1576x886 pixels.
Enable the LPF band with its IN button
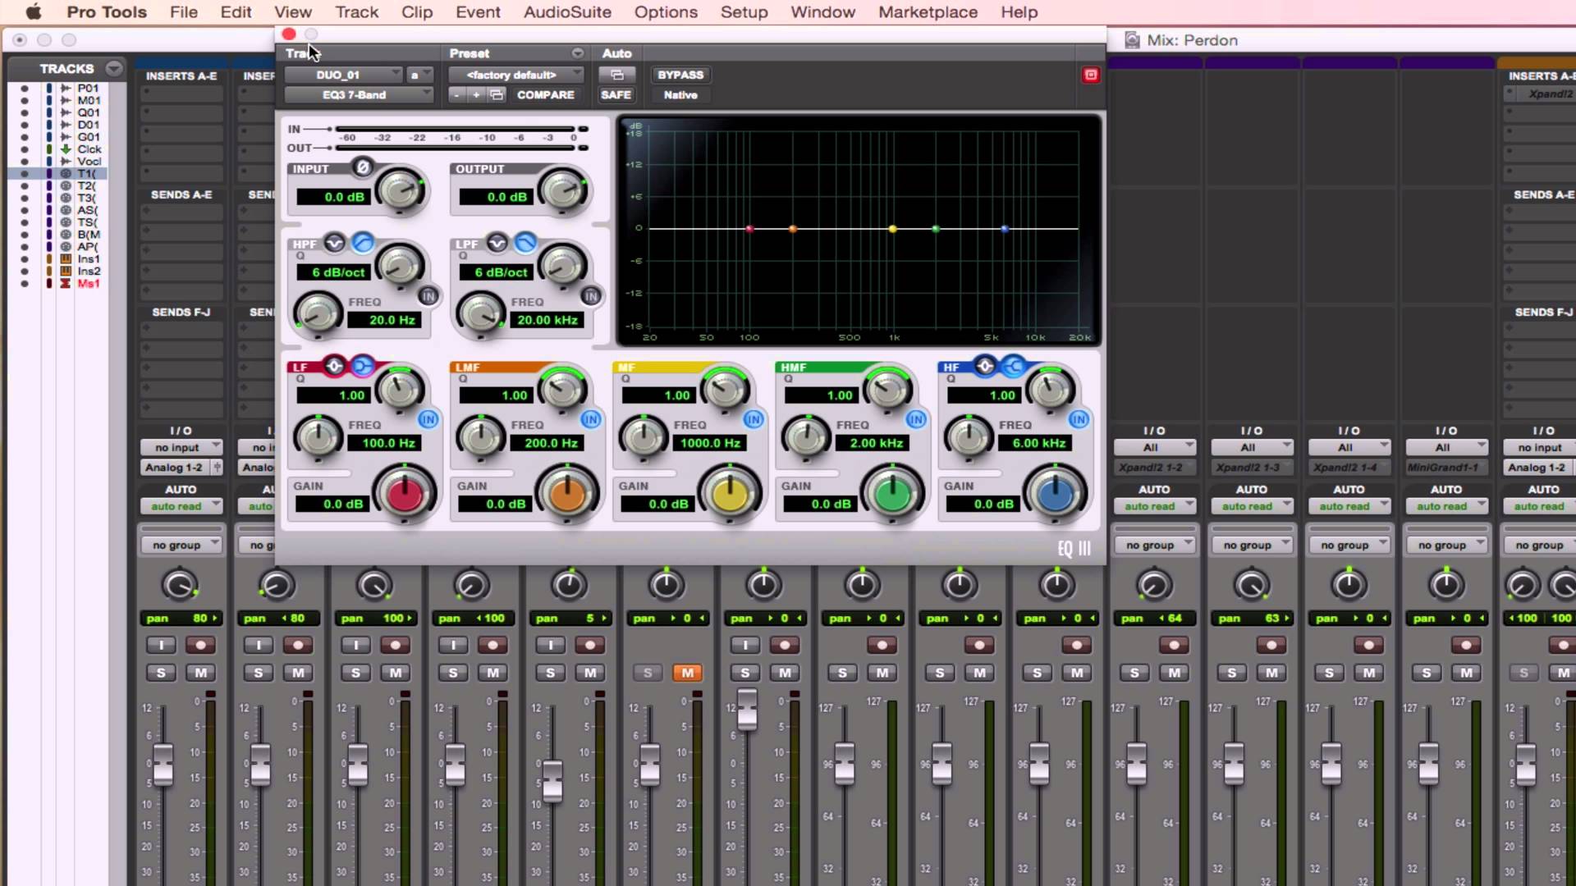click(591, 296)
